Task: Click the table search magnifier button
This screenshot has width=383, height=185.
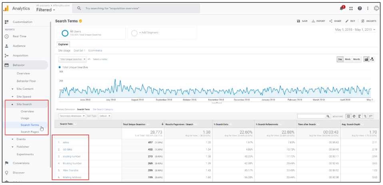Action: (x=328, y=116)
